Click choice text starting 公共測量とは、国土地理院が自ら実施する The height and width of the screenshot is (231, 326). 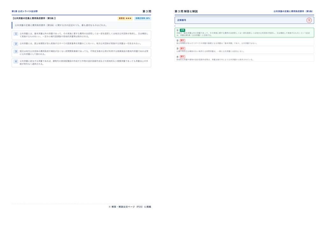click(x=81, y=43)
